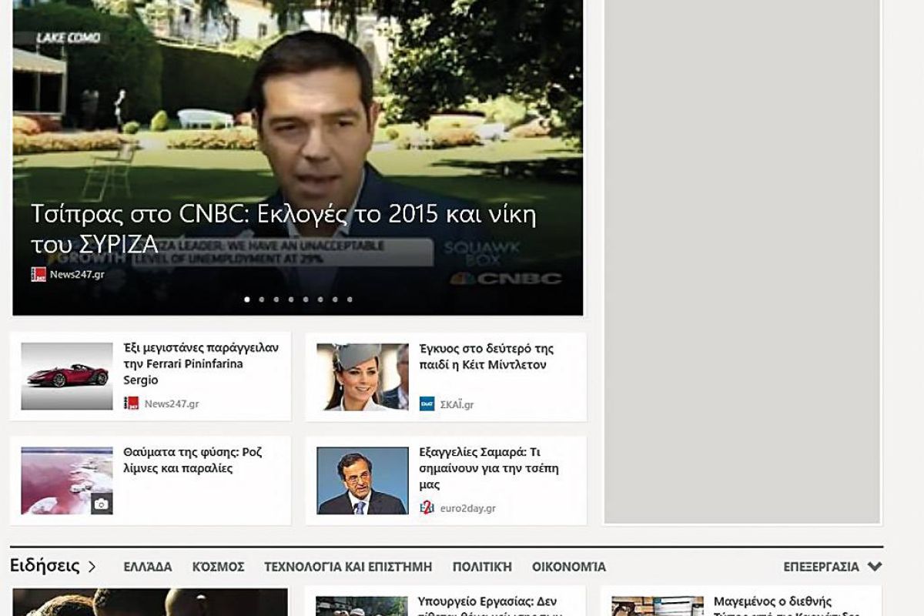This screenshot has width=924, height=616.
Task: Click the euro2day.gr source icon
Action: tap(427, 508)
